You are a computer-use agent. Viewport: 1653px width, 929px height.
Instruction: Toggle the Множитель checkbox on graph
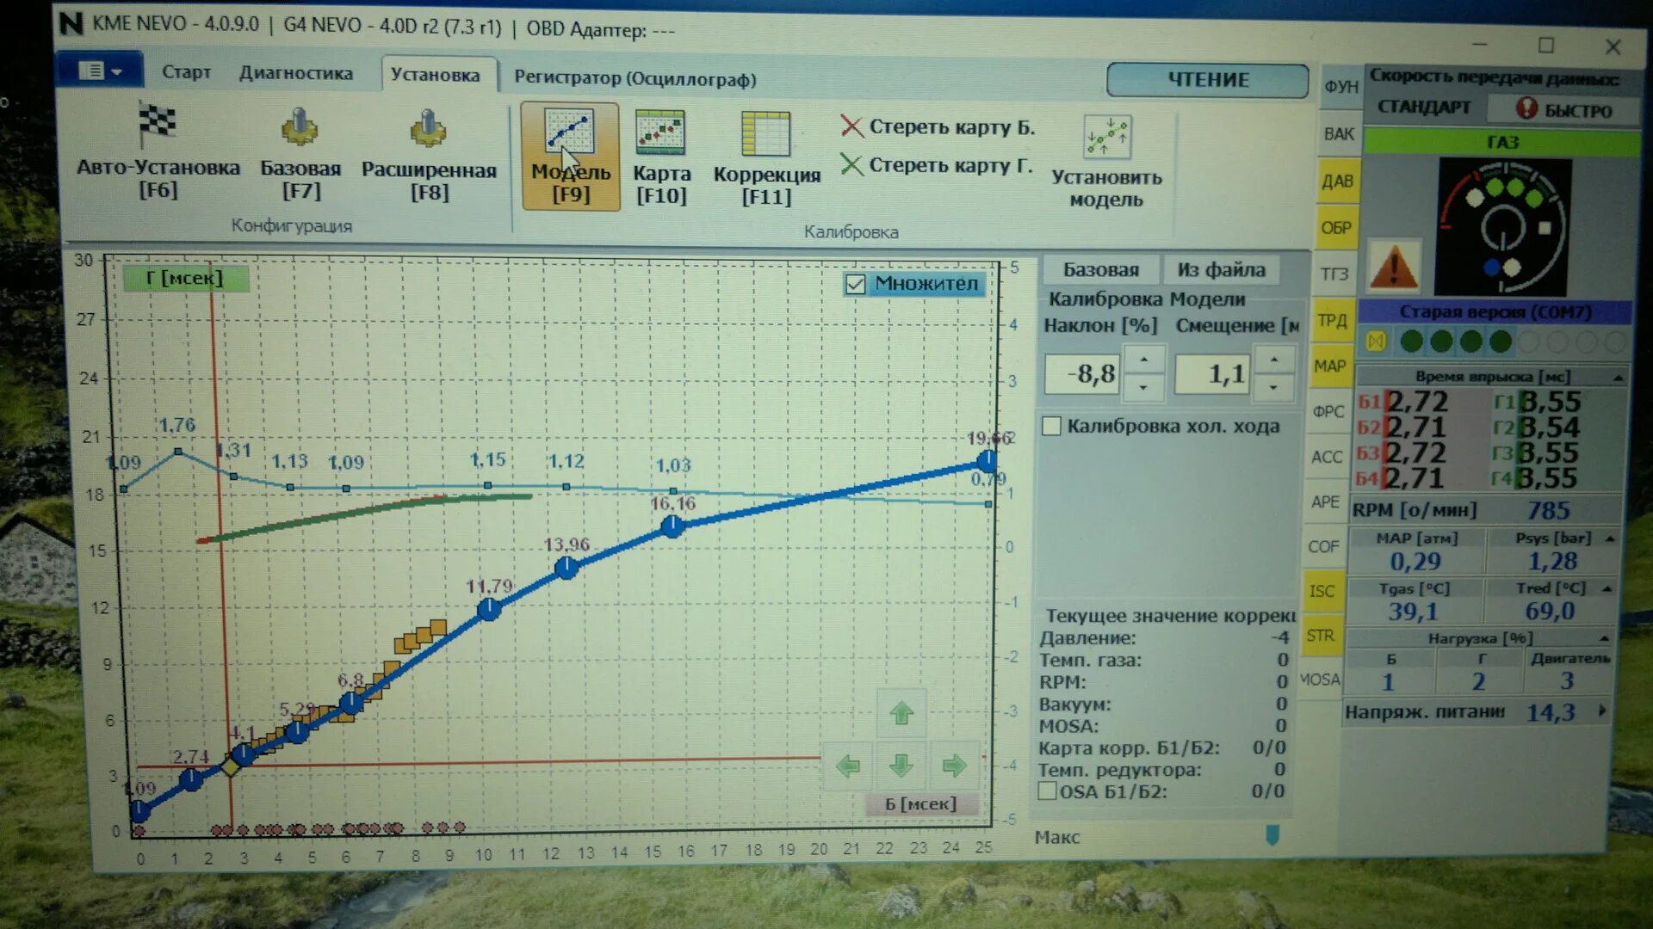[852, 282]
